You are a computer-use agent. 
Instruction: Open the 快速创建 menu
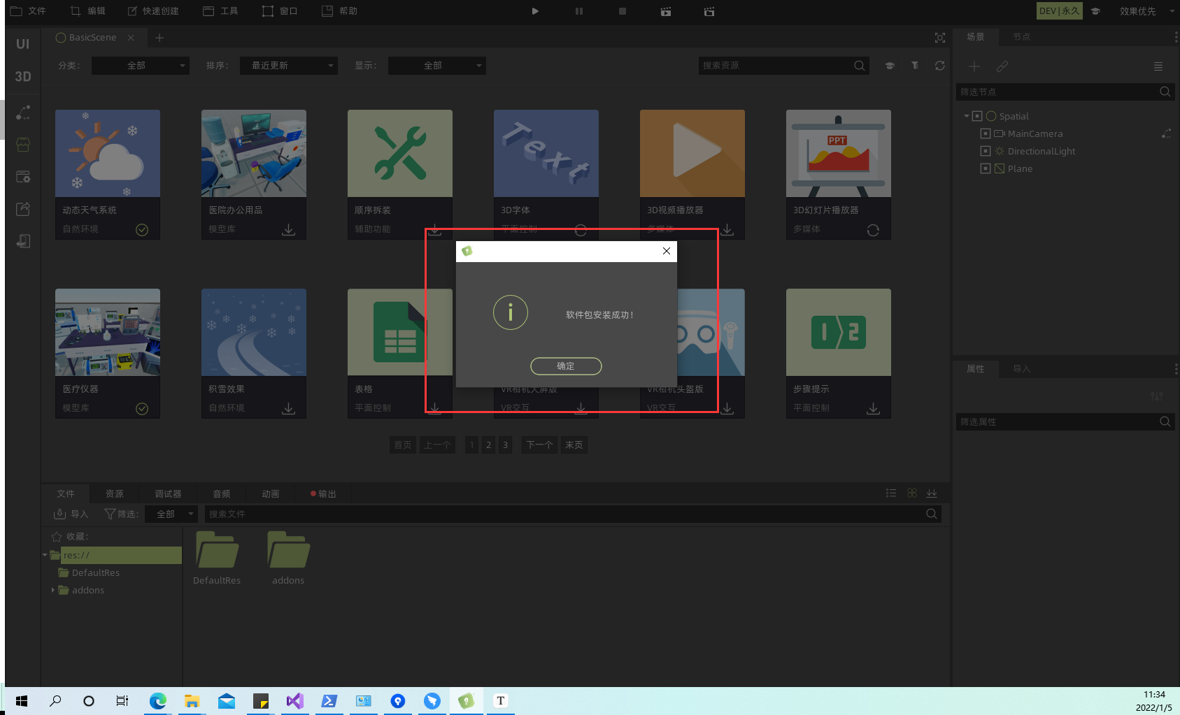pyautogui.click(x=153, y=11)
